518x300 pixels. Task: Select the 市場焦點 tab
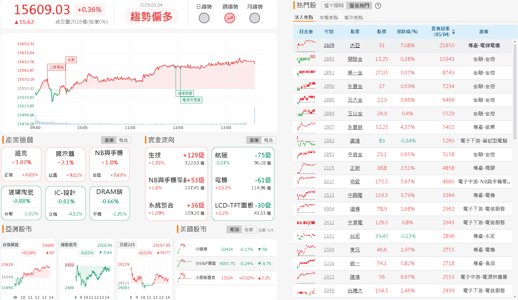(329, 18)
